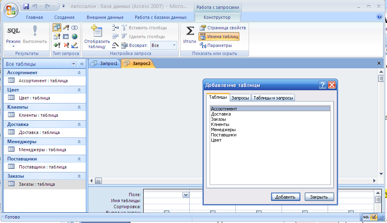Choose the Pass-Through globe query icon
387x223 pixels.
pyautogui.click(x=75, y=36)
